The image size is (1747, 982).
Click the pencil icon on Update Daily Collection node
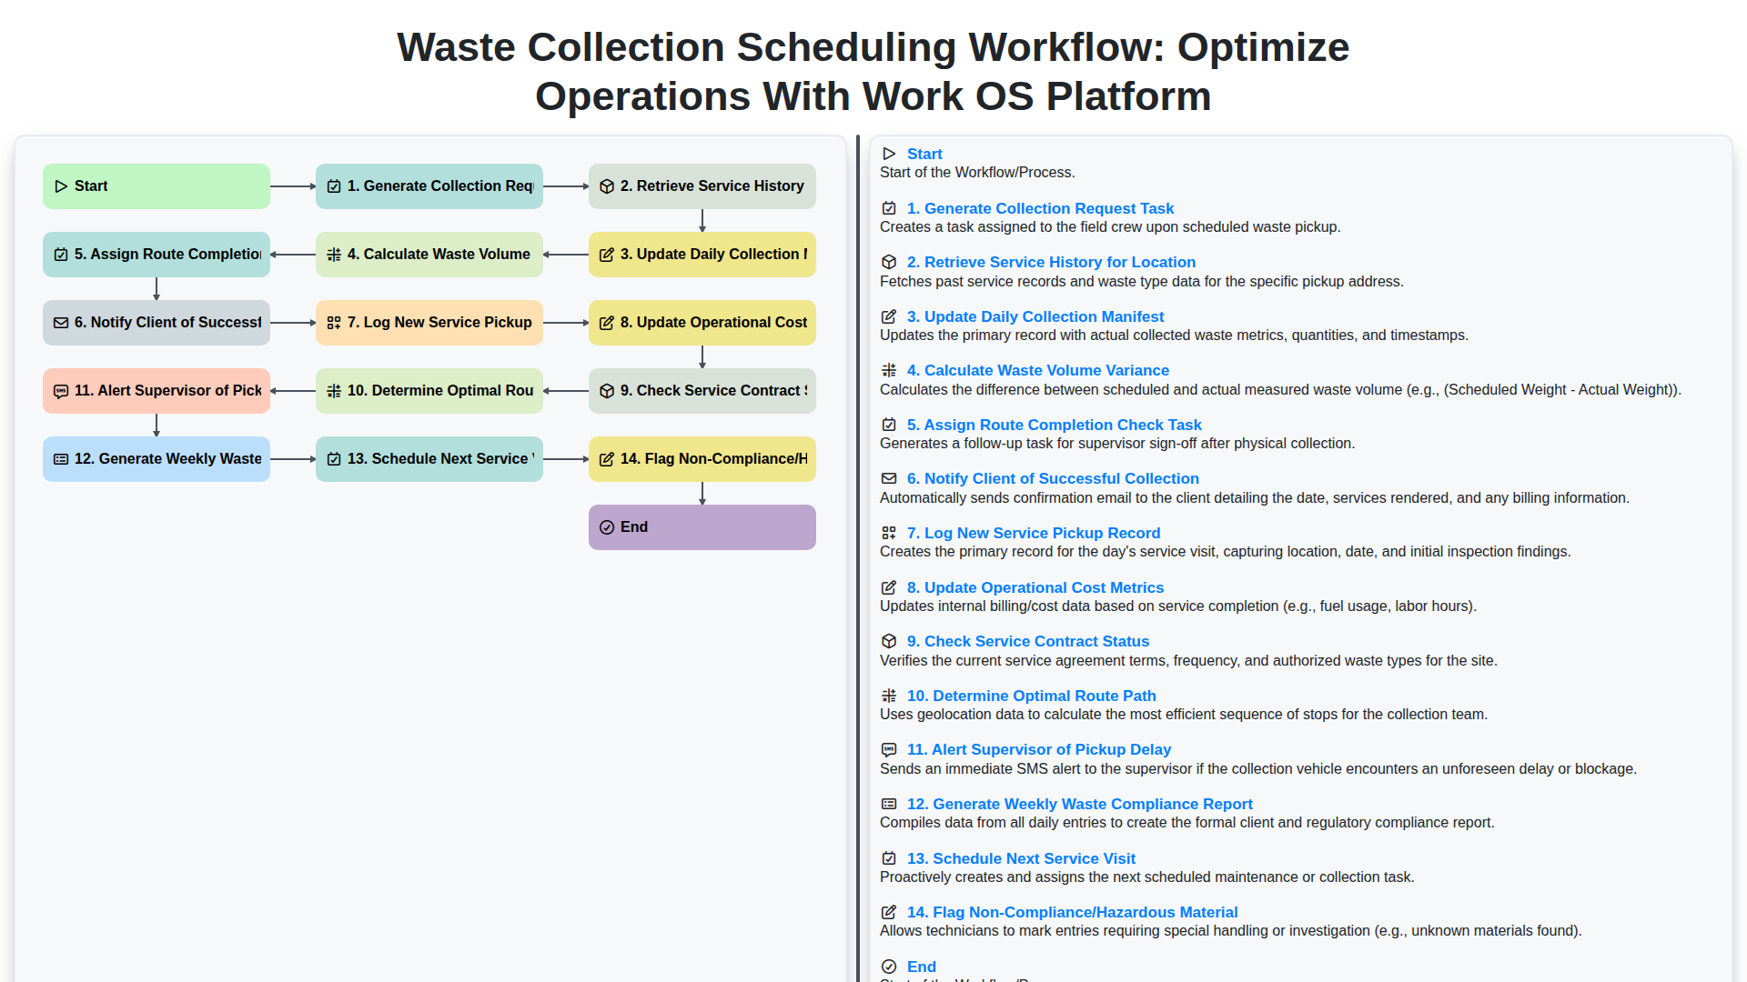607,255
